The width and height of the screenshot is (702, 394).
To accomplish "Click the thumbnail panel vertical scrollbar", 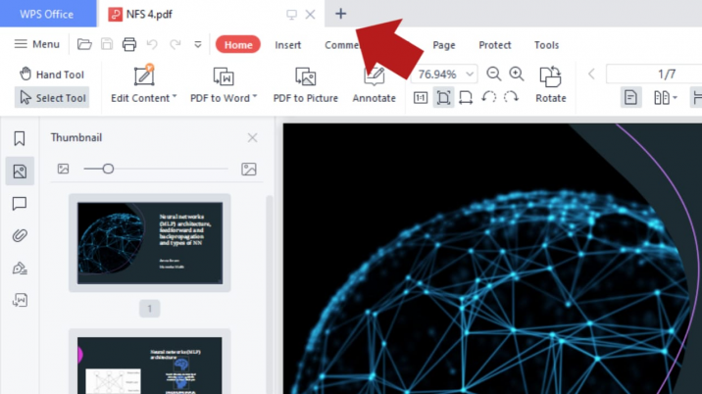I will [x=269, y=295].
